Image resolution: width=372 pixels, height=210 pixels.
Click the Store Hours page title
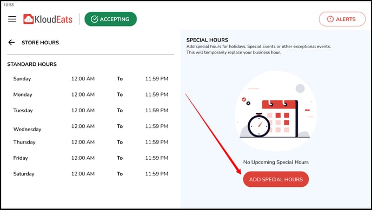[x=41, y=43]
